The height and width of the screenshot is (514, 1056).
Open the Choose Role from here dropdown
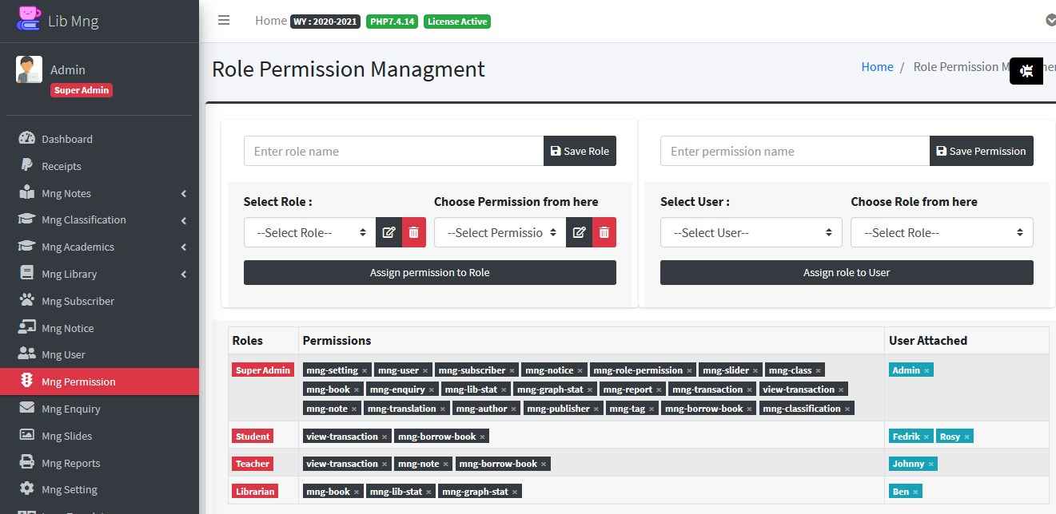(941, 232)
